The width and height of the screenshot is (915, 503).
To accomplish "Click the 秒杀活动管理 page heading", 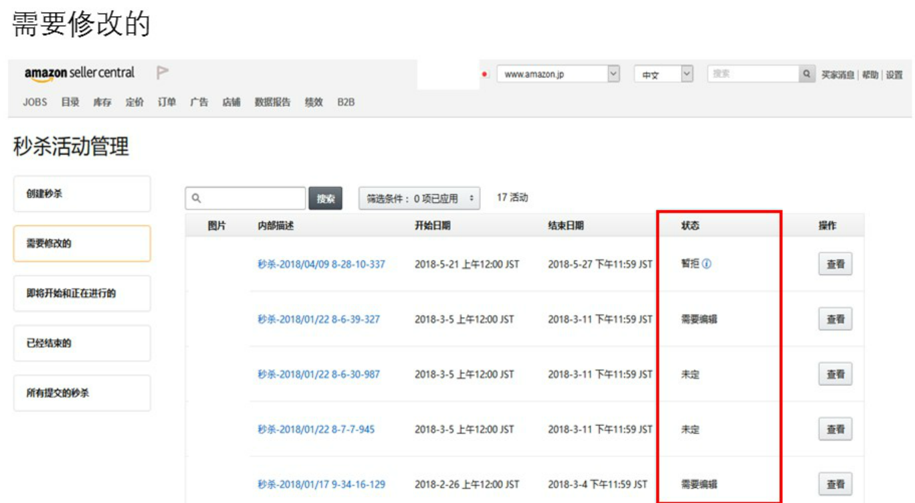I will coord(71,146).
